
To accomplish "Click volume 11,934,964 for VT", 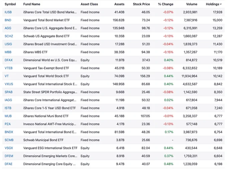I will pos(189,76).
